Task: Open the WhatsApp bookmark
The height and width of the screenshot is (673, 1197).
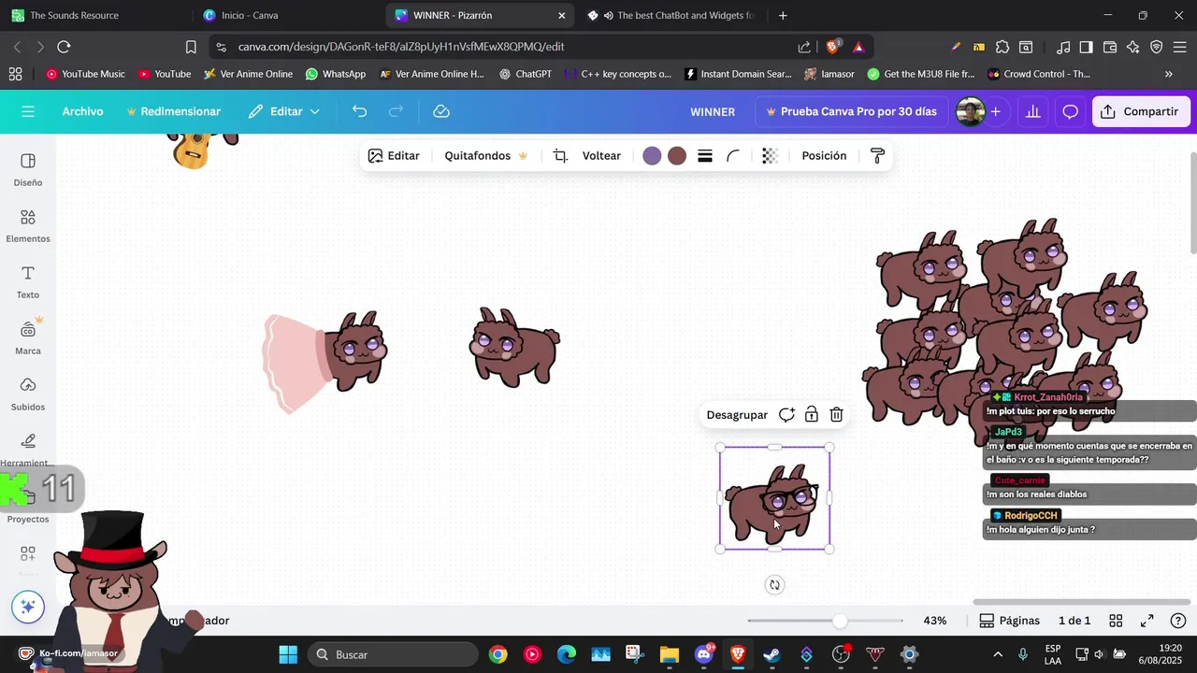Action: 335,74
